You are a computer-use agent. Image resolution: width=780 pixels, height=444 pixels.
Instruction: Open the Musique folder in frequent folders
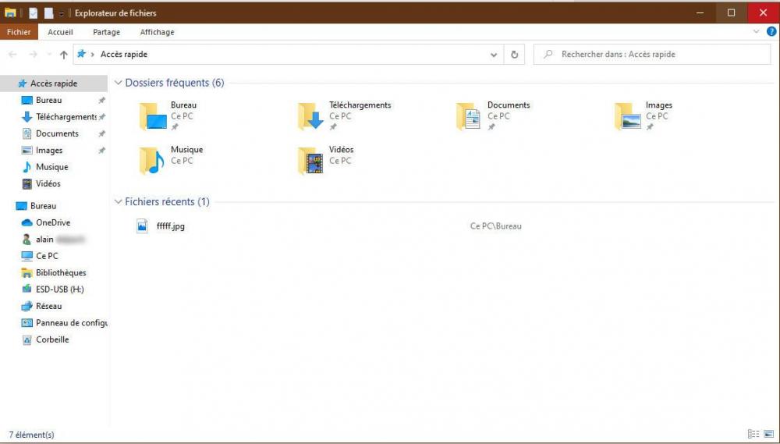click(x=152, y=161)
